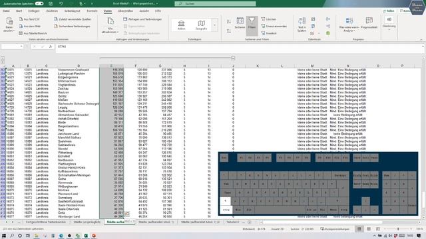Open the Daten abrufen dropdown
The width and height of the screenshot is (426, 239).
9,25
